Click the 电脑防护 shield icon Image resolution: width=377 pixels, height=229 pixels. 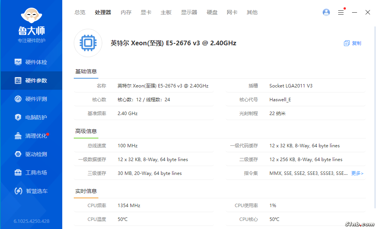pos(18,117)
